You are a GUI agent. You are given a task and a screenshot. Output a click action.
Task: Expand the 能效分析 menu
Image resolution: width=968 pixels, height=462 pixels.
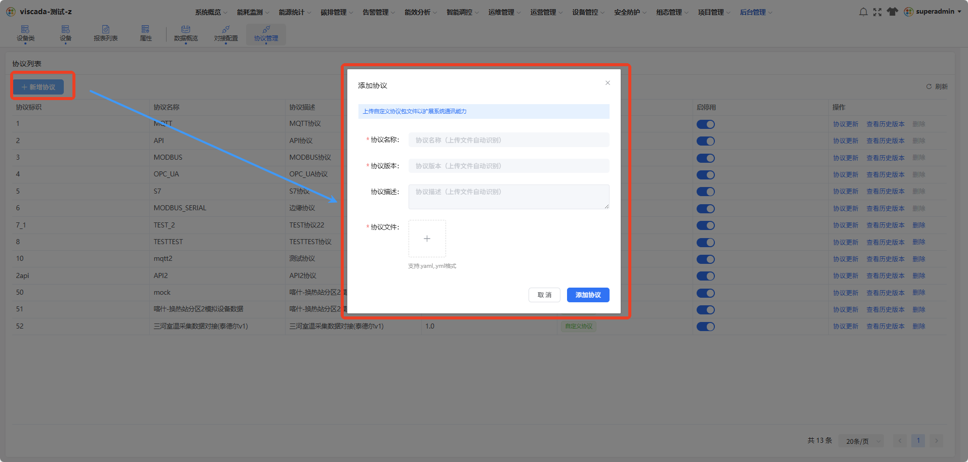[x=421, y=12]
